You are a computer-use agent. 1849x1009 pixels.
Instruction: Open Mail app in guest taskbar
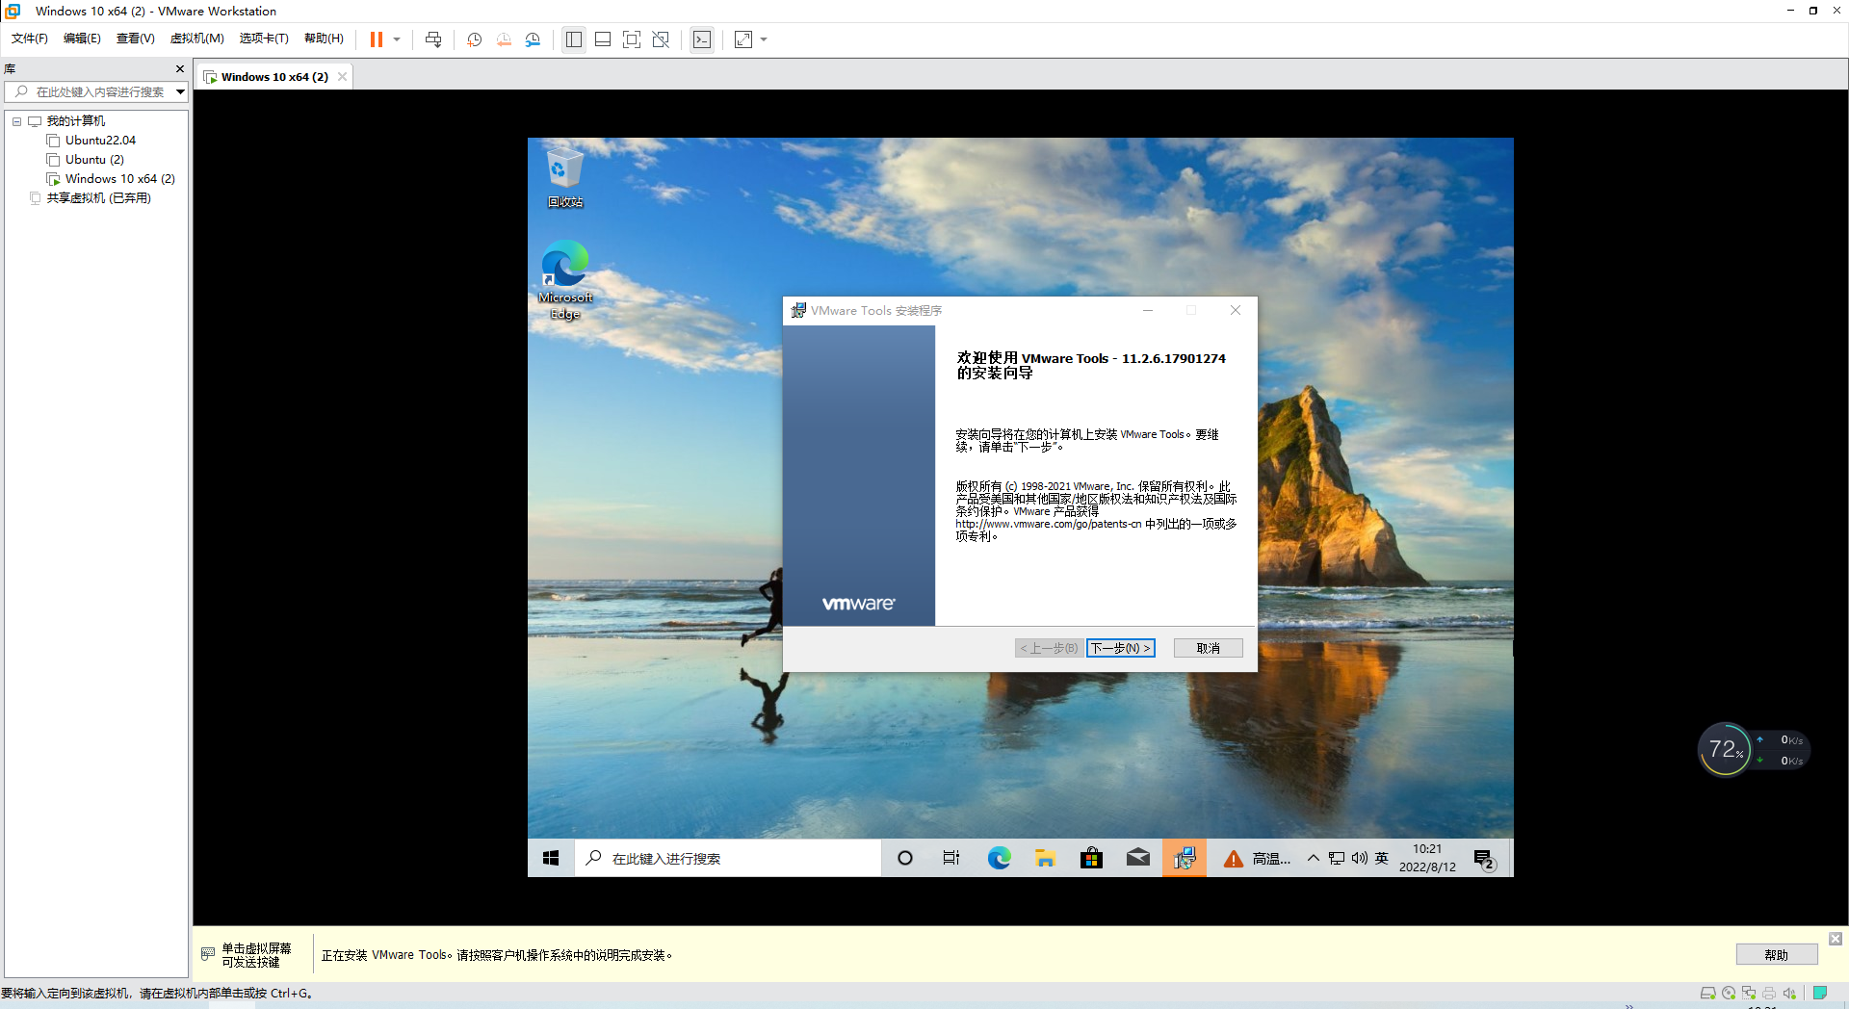[1138, 858]
